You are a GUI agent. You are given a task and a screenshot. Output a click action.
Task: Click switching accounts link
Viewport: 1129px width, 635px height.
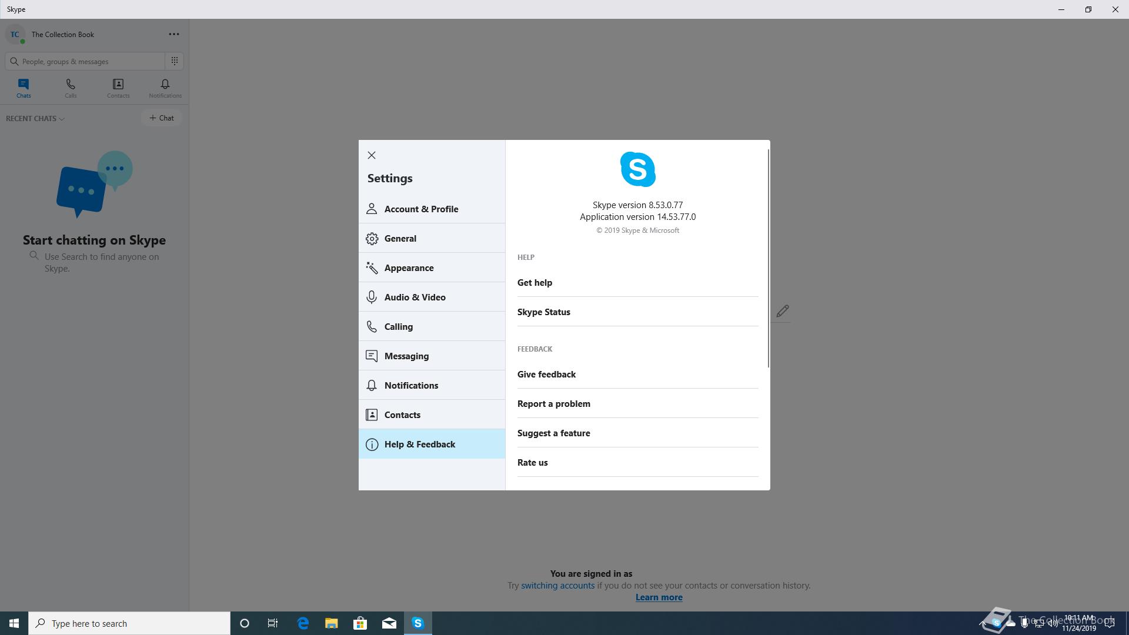point(557,586)
